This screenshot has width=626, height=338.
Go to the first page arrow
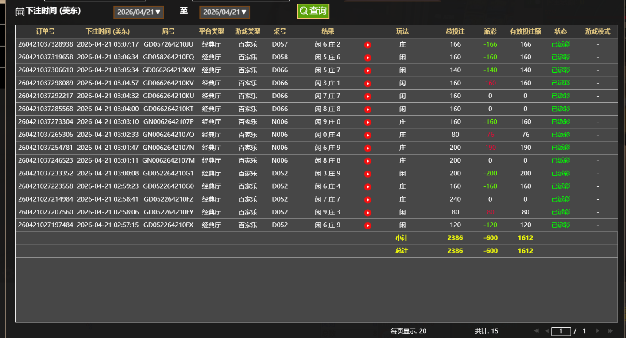click(x=537, y=331)
